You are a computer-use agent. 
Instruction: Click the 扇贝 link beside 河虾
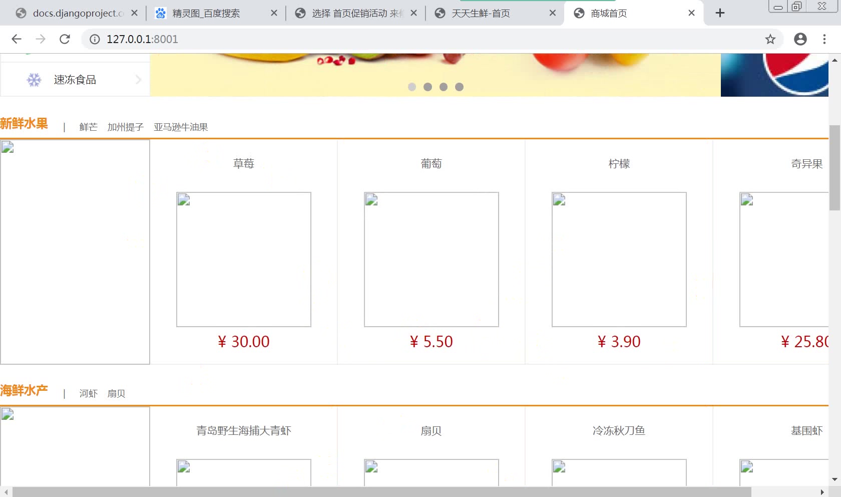click(x=116, y=393)
